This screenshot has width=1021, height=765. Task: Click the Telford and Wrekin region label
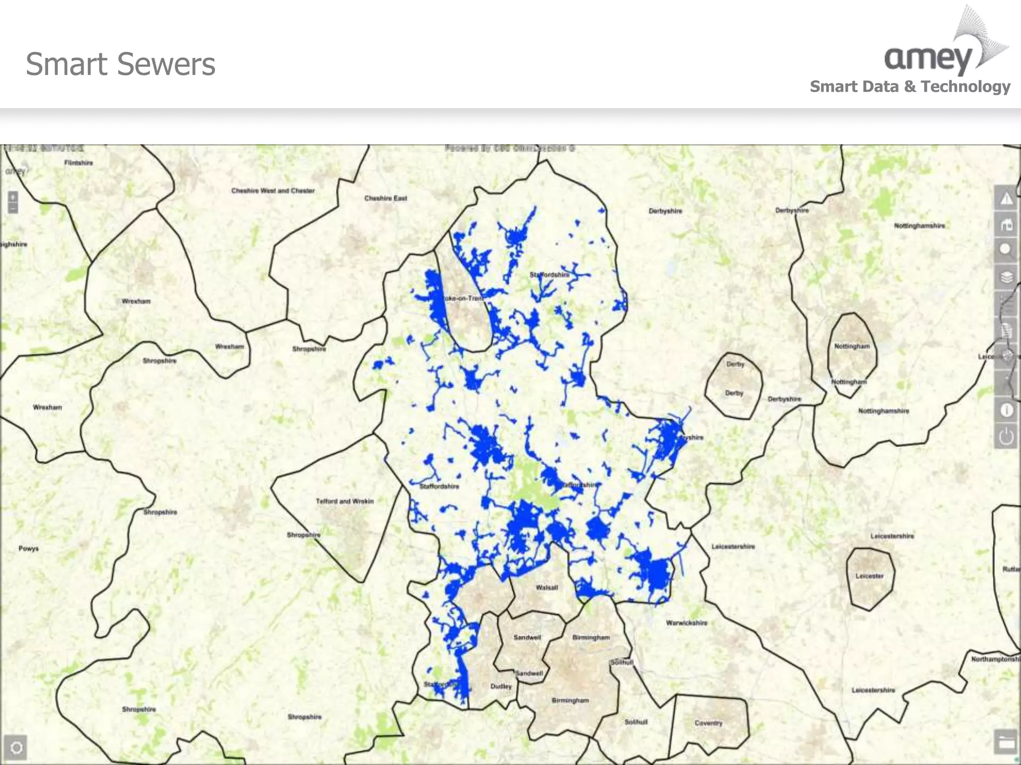click(x=344, y=502)
